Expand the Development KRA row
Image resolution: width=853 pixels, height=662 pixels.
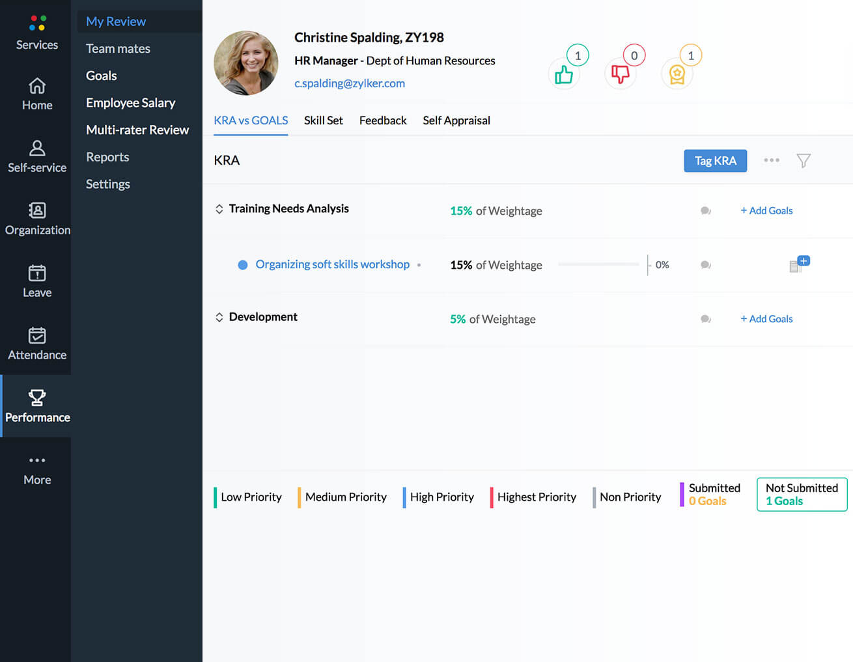click(219, 318)
